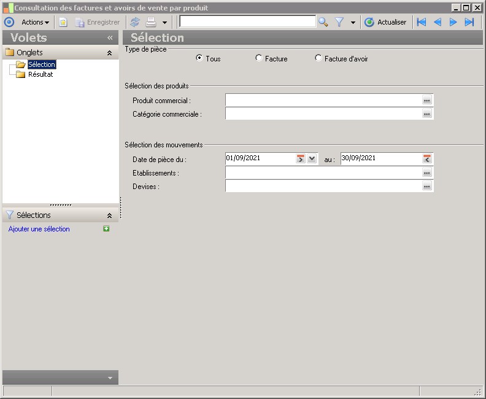Screen dimensions: 486x399
Task: Click the end date field 30/09/2021
Action: (x=381, y=158)
